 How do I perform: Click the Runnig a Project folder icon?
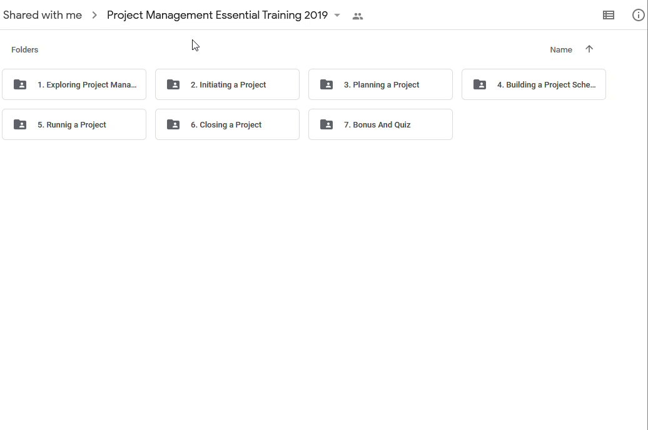(x=20, y=124)
